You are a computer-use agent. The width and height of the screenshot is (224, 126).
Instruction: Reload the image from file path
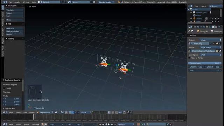coord(220,51)
